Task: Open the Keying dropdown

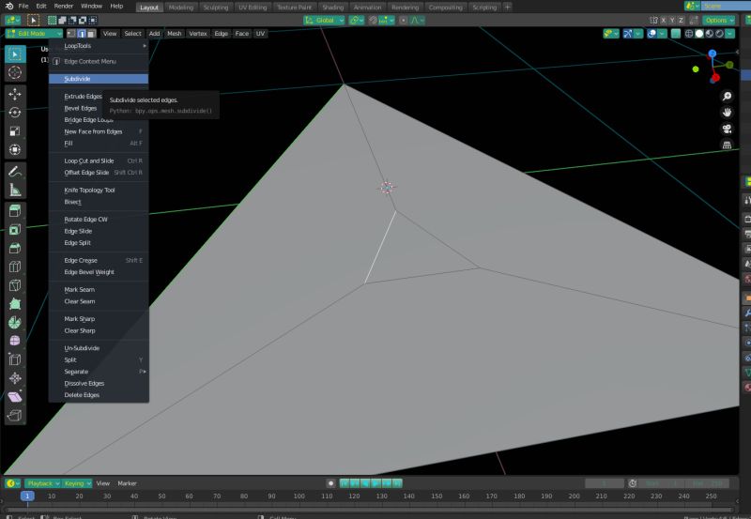Action: click(x=77, y=483)
